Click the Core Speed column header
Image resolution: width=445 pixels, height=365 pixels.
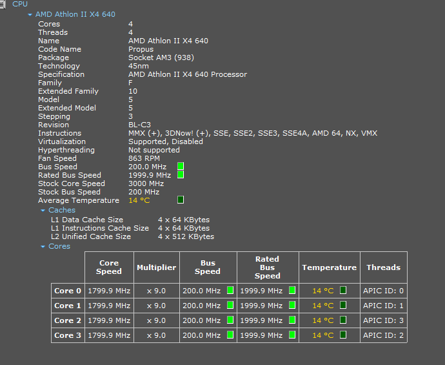(x=109, y=267)
